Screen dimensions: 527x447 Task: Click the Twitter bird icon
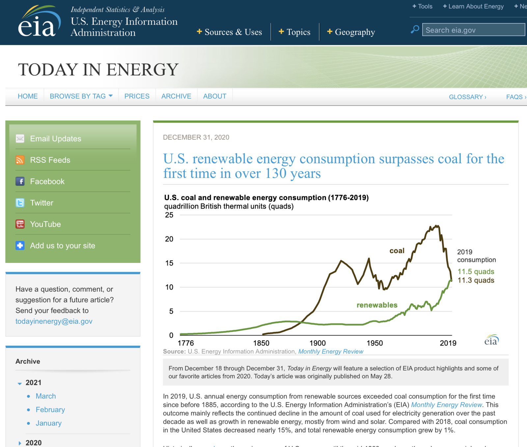click(x=20, y=203)
